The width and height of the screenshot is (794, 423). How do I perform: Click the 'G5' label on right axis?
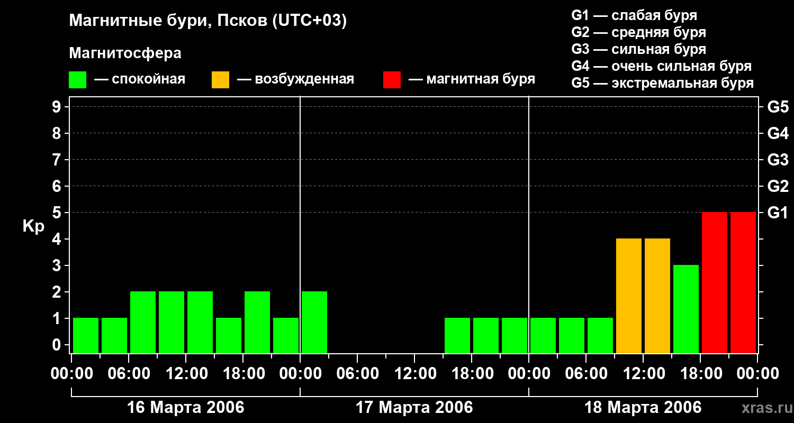point(778,107)
